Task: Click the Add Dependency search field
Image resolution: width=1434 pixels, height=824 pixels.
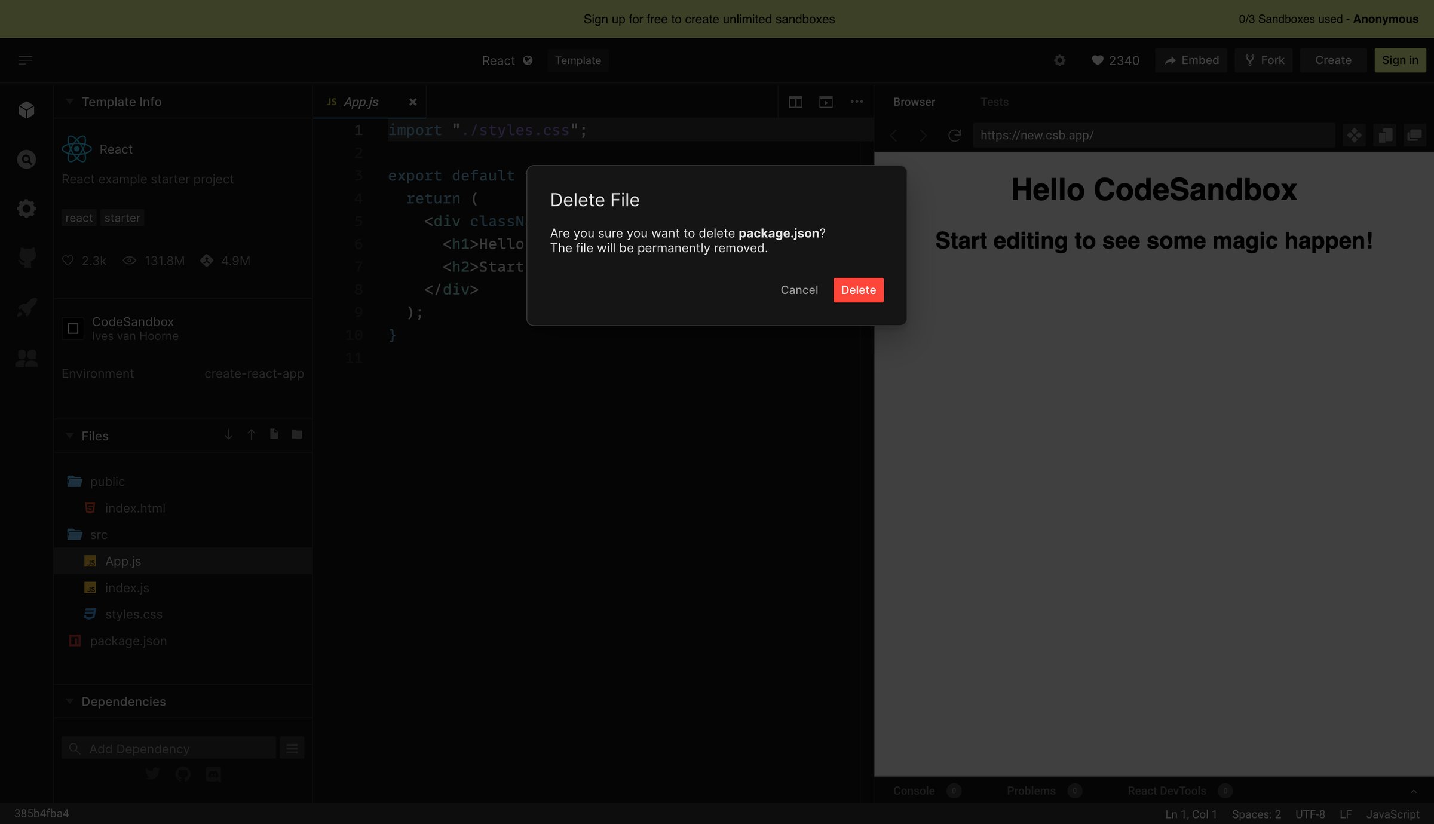Action: pos(168,748)
